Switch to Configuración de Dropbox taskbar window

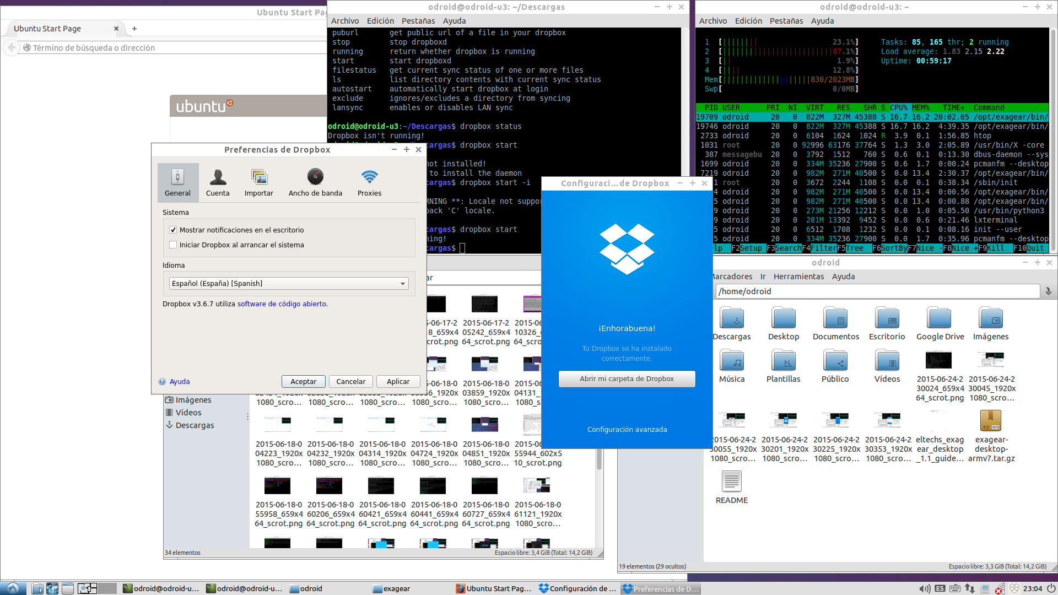(578, 588)
